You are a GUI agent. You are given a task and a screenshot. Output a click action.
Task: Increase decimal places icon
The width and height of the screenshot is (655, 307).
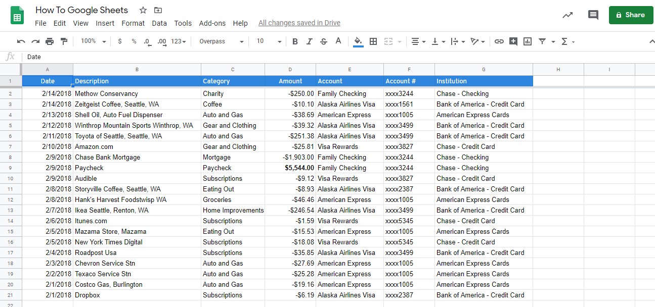tap(162, 41)
